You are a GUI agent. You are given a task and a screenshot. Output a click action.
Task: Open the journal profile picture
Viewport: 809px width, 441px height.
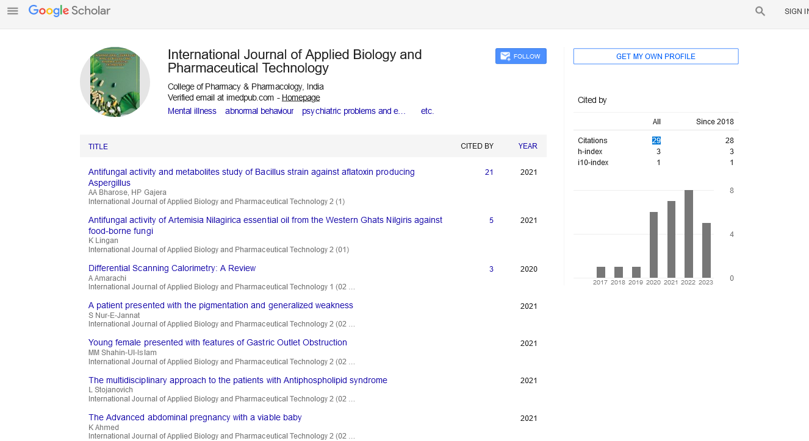115,82
